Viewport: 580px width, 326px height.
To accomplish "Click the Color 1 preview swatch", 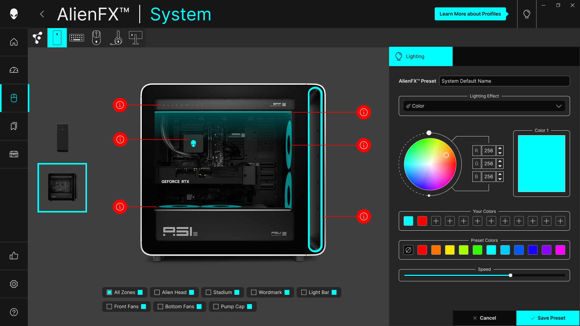I will (542, 164).
